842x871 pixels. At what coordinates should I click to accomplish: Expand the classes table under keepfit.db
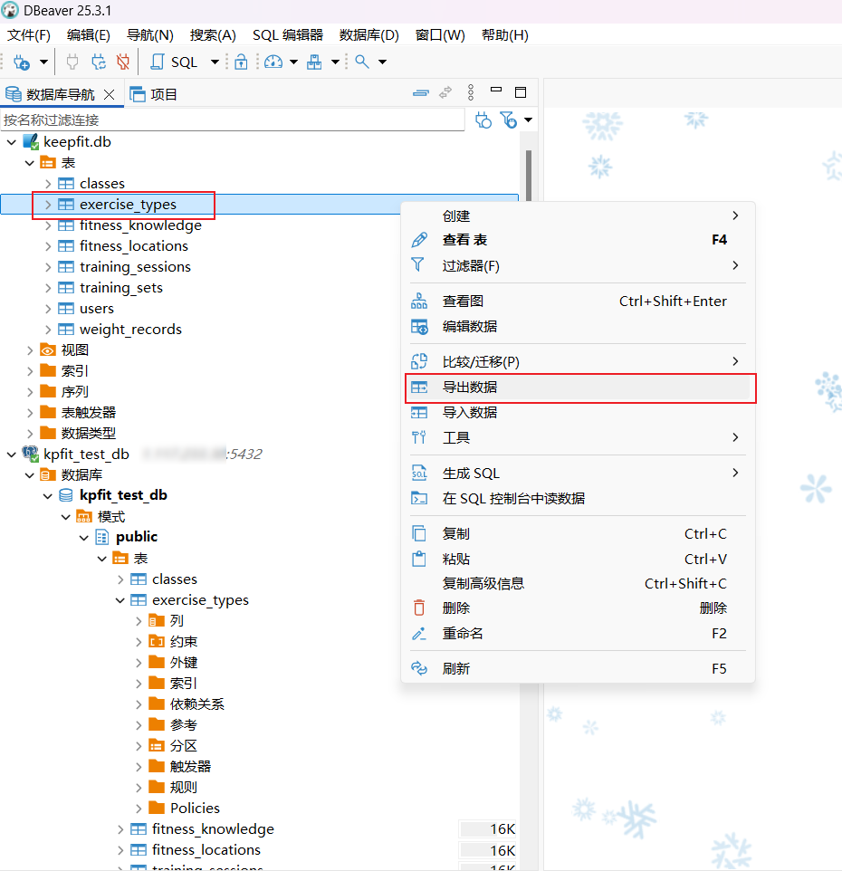click(x=48, y=184)
